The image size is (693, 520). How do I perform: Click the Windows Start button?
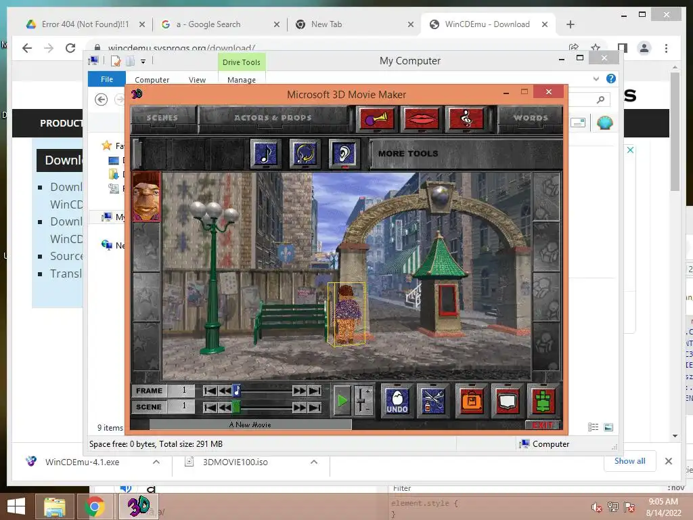[x=16, y=506]
